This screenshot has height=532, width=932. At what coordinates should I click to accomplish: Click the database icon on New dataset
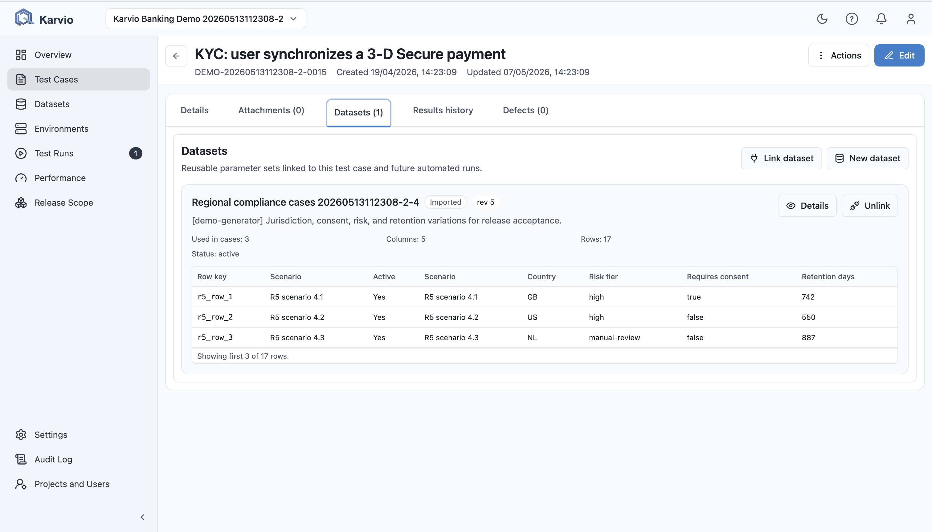[x=840, y=158]
